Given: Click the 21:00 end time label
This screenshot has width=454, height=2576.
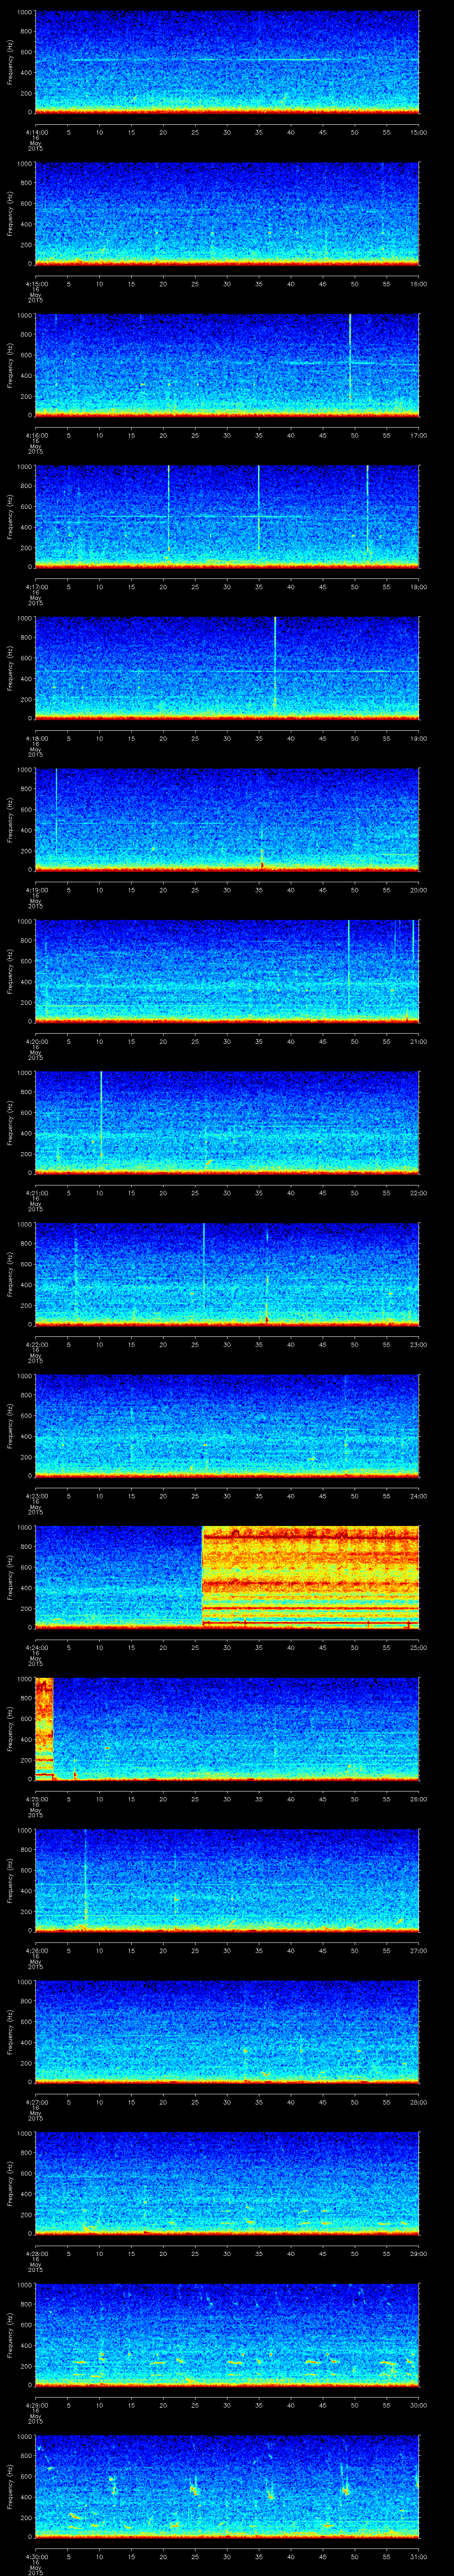Looking at the screenshot, I should pos(419,1042).
